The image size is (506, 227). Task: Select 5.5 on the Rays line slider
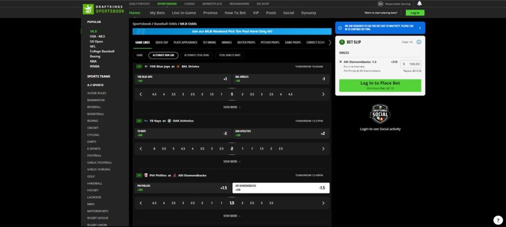pyautogui.click(x=164, y=149)
